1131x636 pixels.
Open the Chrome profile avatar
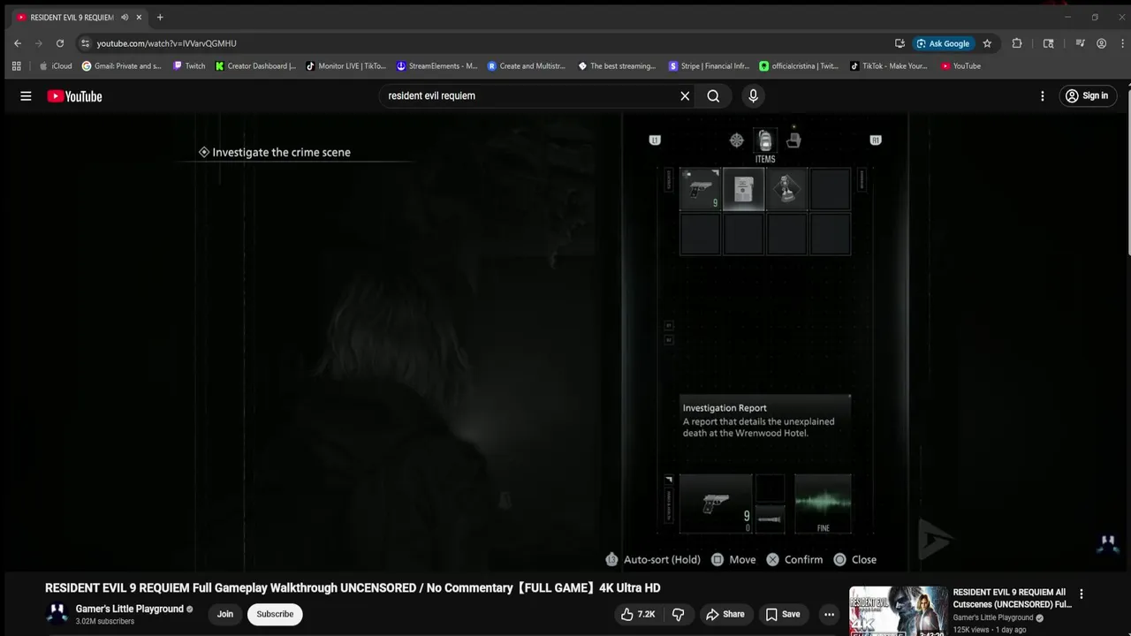pyautogui.click(x=1101, y=43)
